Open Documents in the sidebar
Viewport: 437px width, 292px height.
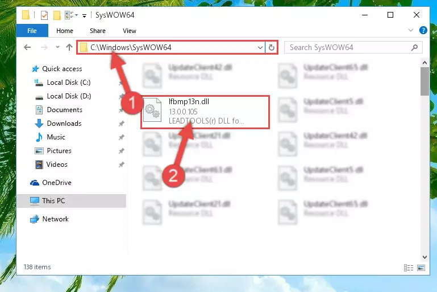pos(64,110)
